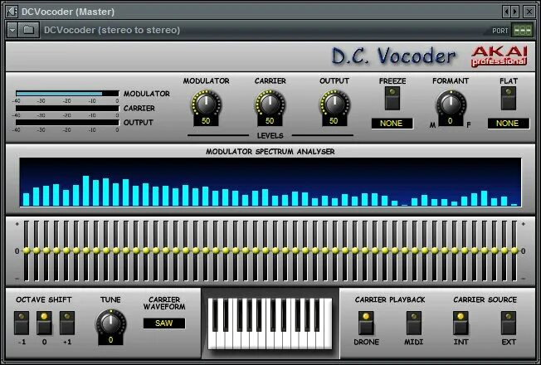
Task: Close the DCVocoder plugin window
Action: tap(529, 12)
